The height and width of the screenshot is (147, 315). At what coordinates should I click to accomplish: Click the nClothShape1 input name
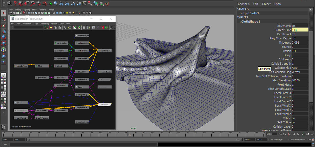click(250, 22)
